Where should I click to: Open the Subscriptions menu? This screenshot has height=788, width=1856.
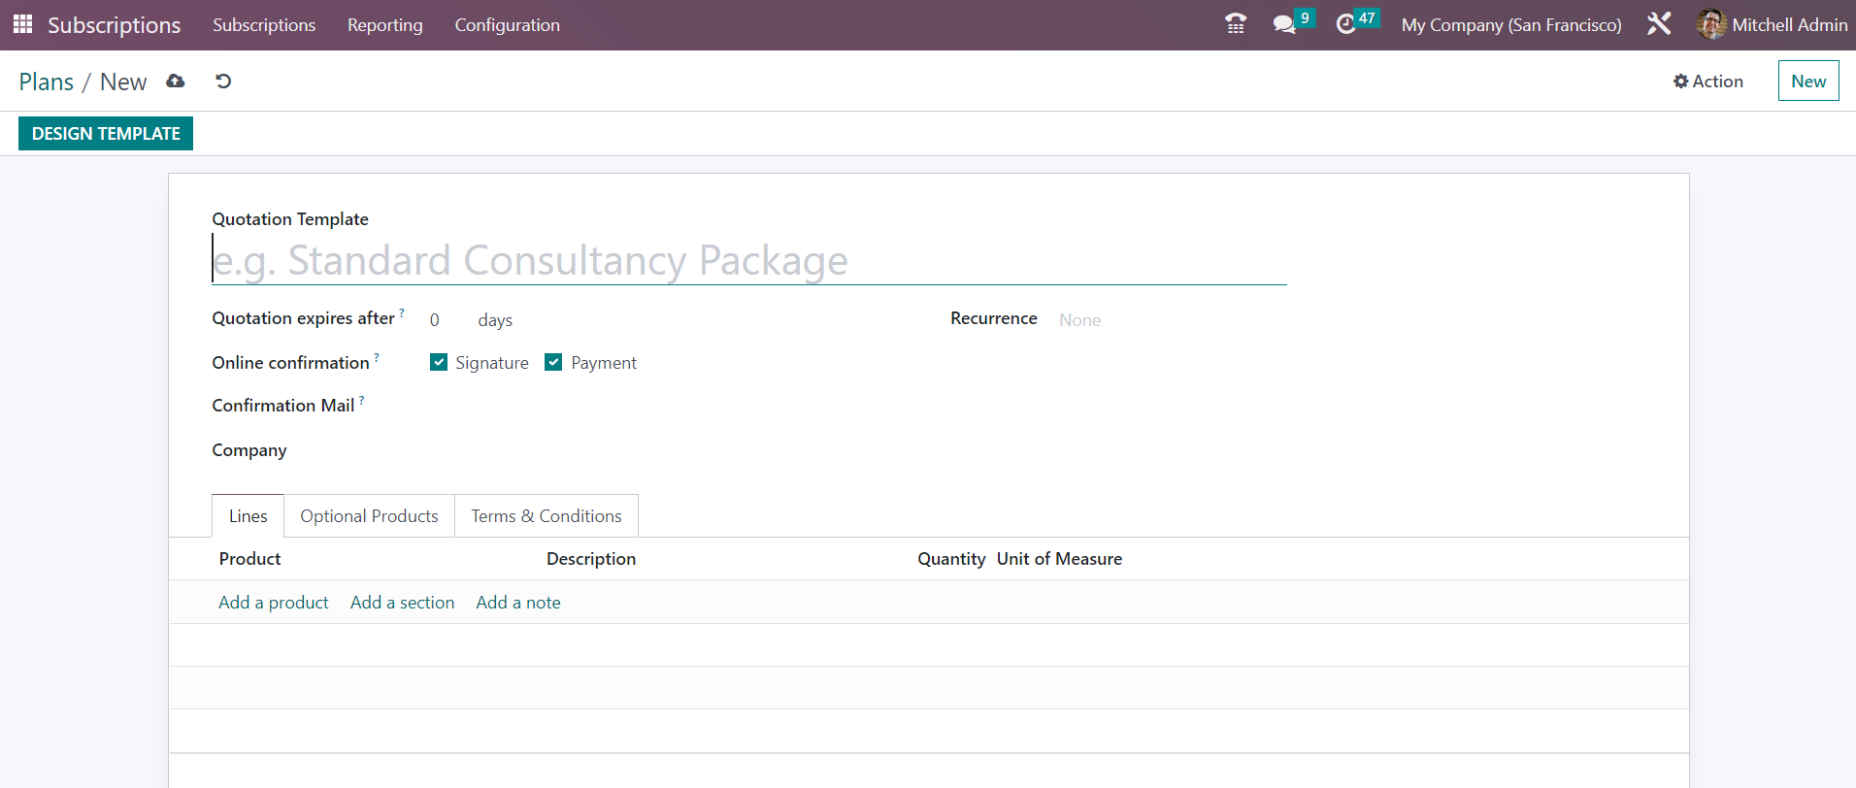pos(264,25)
